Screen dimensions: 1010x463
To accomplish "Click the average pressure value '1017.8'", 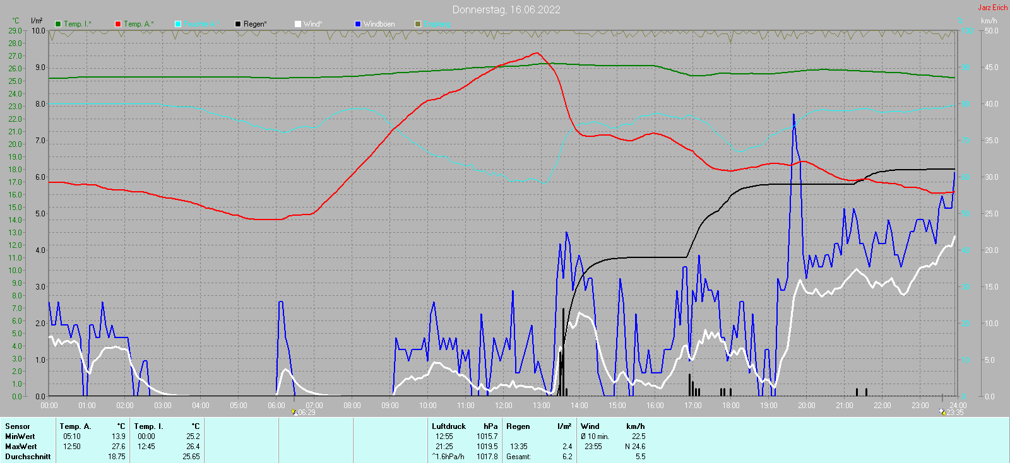I will tap(487, 457).
